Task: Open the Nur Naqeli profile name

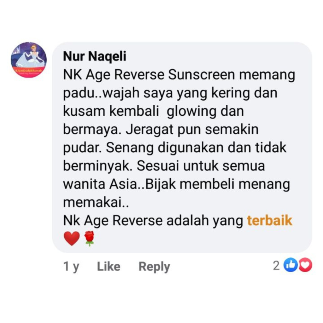Action: tap(95, 56)
